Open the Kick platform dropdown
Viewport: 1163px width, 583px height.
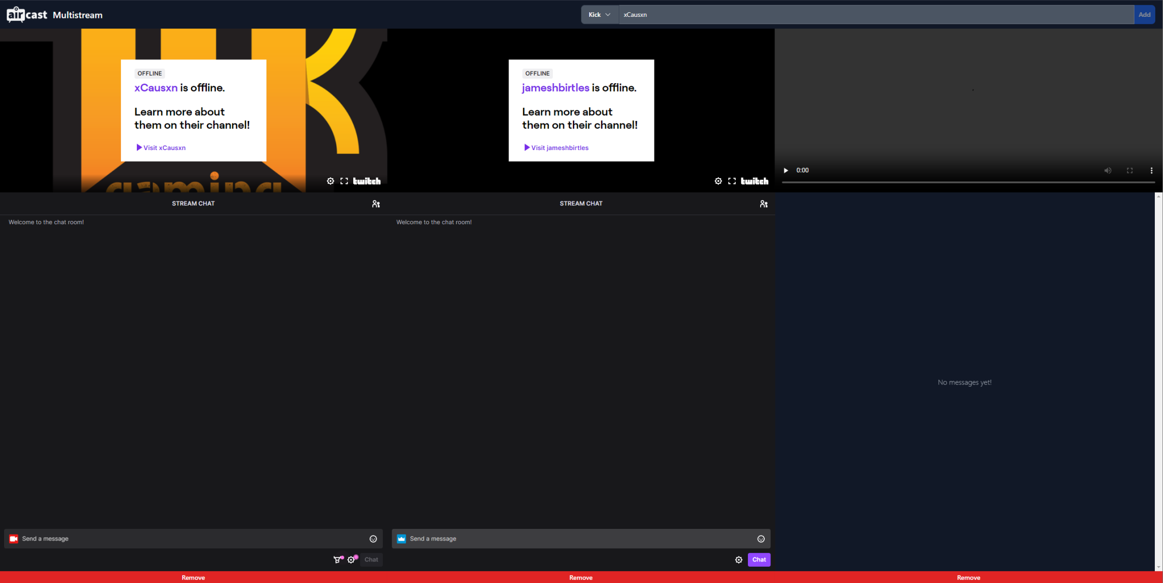tap(599, 15)
